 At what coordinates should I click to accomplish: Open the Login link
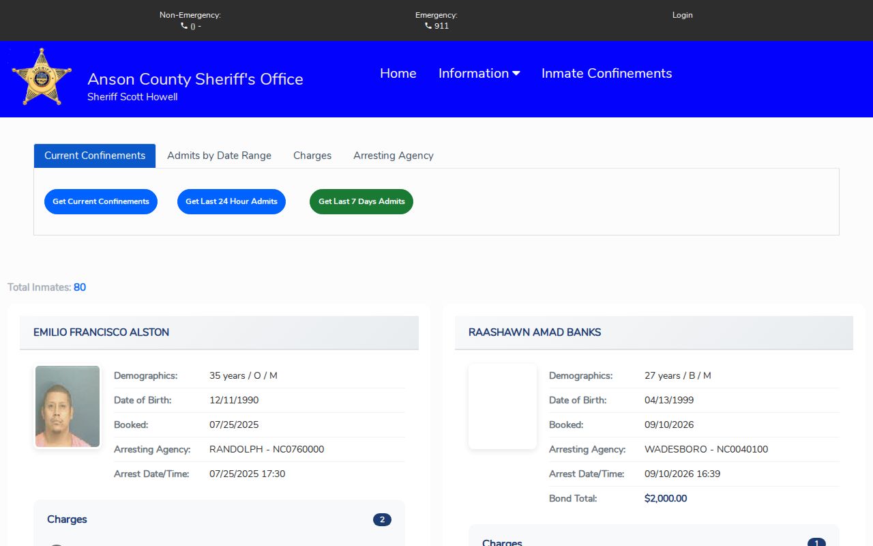(682, 15)
